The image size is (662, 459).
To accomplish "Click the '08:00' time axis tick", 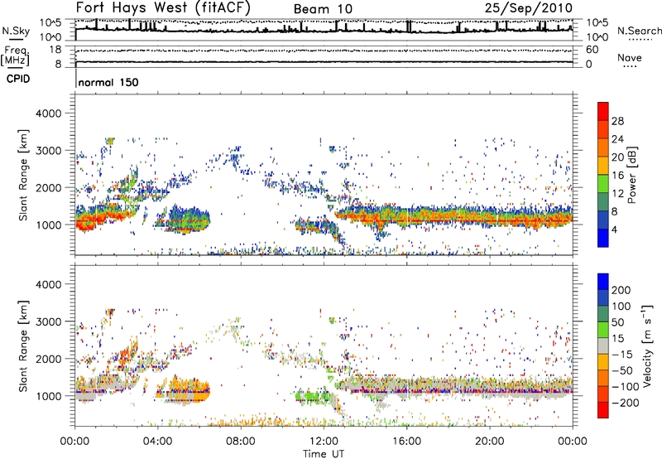I will tap(240, 442).
